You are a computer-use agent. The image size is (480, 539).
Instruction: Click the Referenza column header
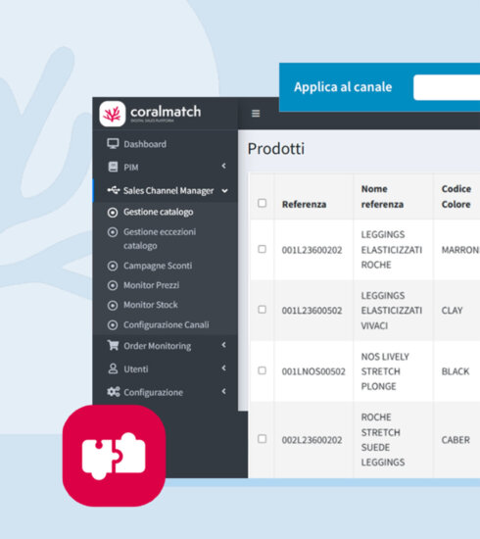tap(304, 205)
